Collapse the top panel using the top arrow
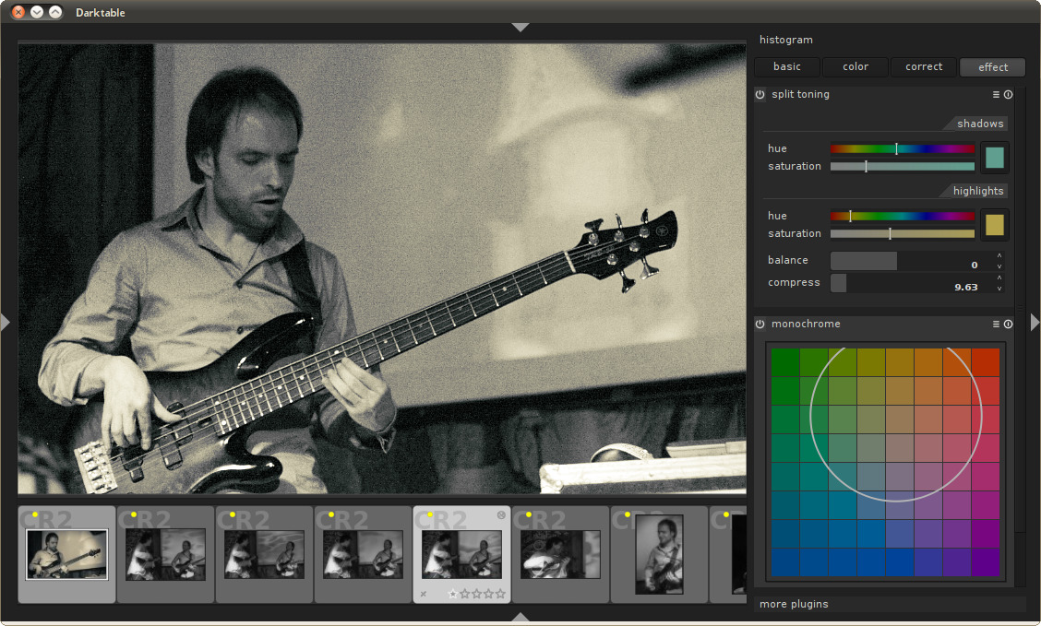Viewport: 1041px width, 626px height. click(520, 27)
